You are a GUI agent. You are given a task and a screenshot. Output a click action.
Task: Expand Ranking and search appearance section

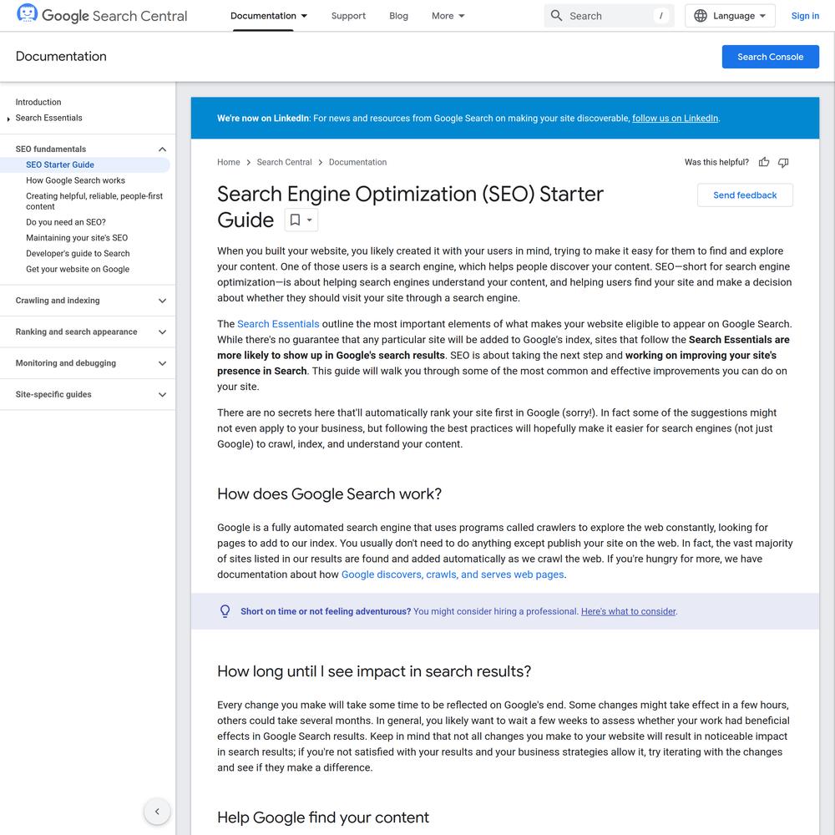tap(163, 331)
